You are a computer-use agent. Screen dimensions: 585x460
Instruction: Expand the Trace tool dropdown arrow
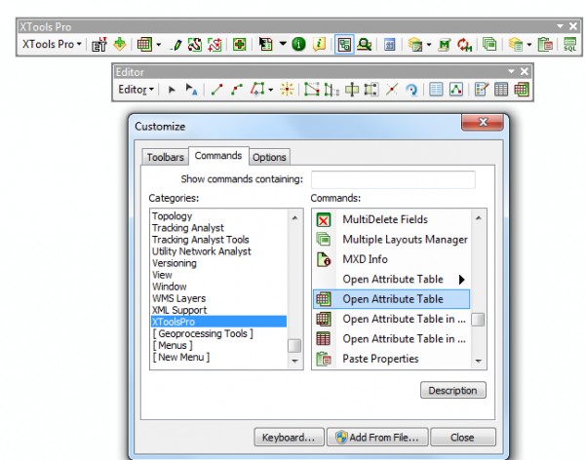[271, 90]
